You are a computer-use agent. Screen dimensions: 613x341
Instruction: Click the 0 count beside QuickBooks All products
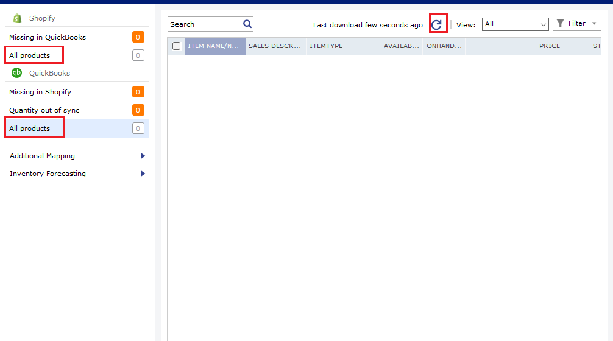pyautogui.click(x=138, y=128)
